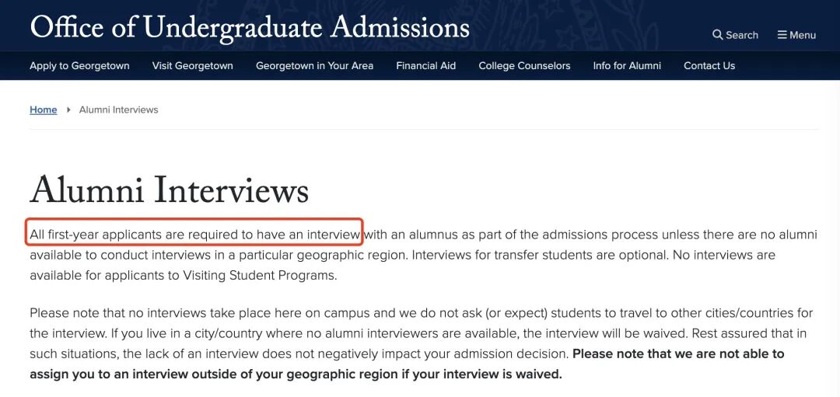Click the bold interview-waived note text
This screenshot has height=397, width=840.
point(296,374)
